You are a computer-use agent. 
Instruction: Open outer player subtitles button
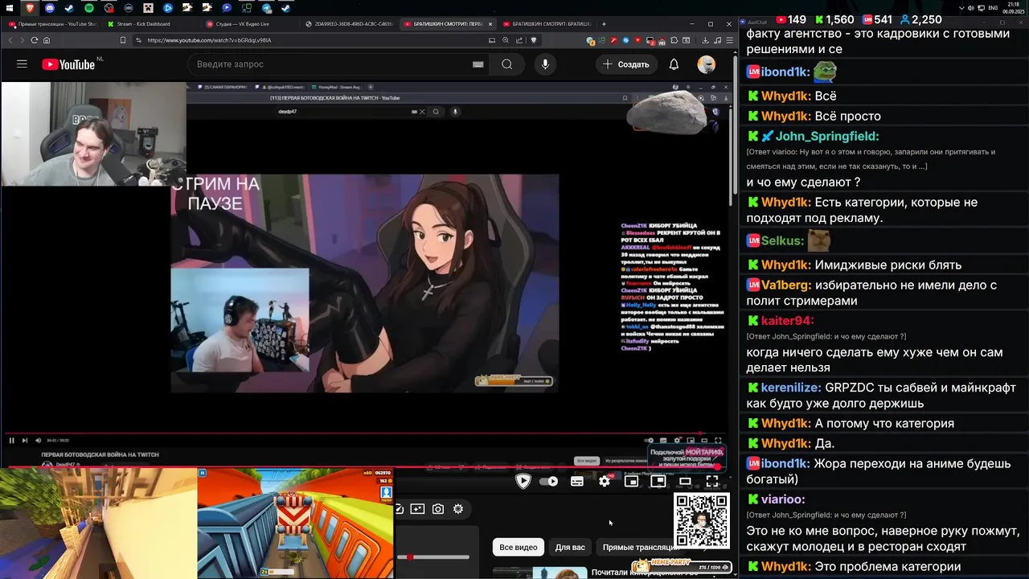(576, 481)
